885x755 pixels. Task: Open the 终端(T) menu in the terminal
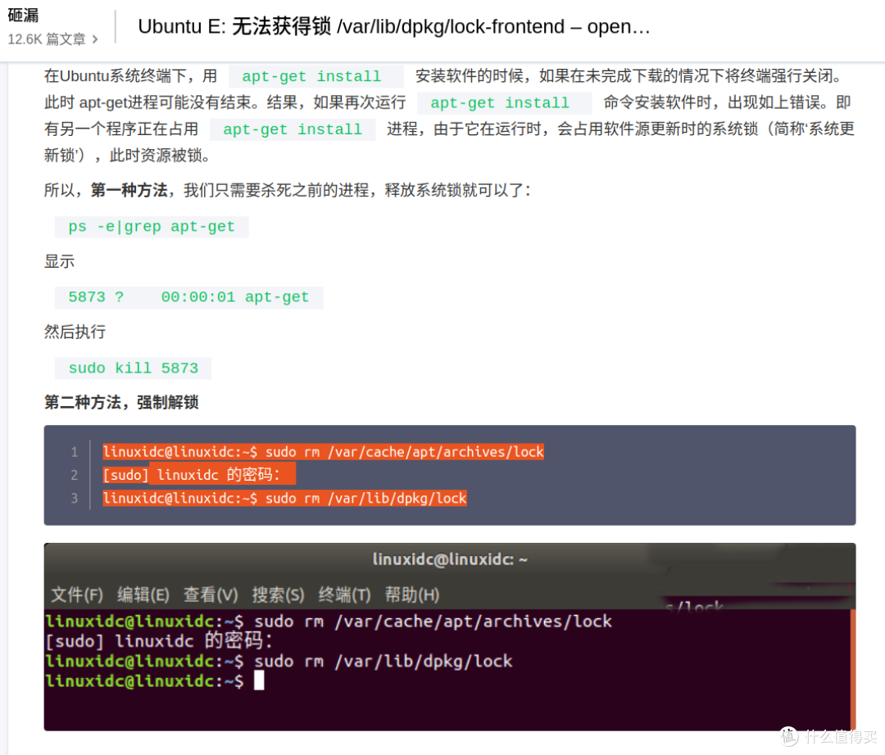(x=345, y=595)
